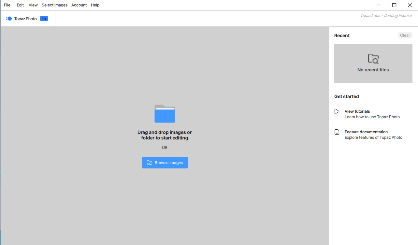Click the picture icon inside Browse images
Screen dimensions: 418x245
click(x=150, y=163)
